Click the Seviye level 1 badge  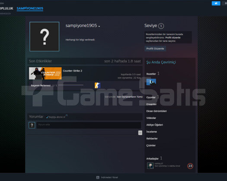tap(161, 26)
